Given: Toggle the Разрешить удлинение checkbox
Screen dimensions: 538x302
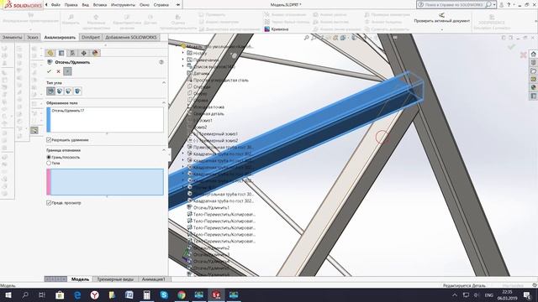Looking at the screenshot, I should point(49,140).
